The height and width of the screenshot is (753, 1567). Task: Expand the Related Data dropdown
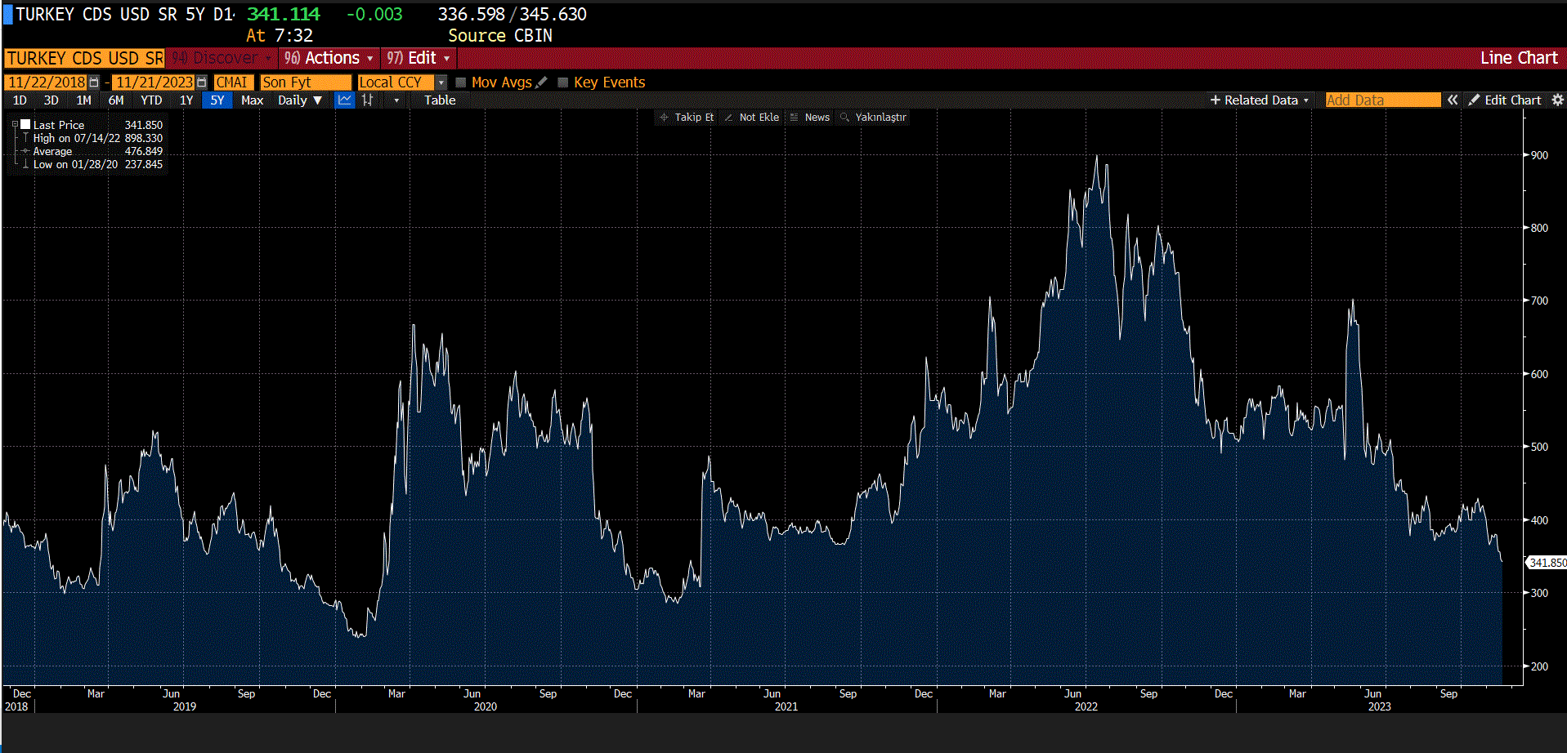tap(1260, 100)
